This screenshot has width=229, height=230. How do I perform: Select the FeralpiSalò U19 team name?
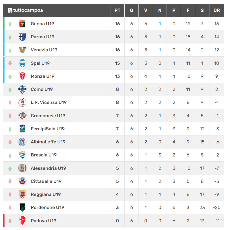(x=48, y=129)
